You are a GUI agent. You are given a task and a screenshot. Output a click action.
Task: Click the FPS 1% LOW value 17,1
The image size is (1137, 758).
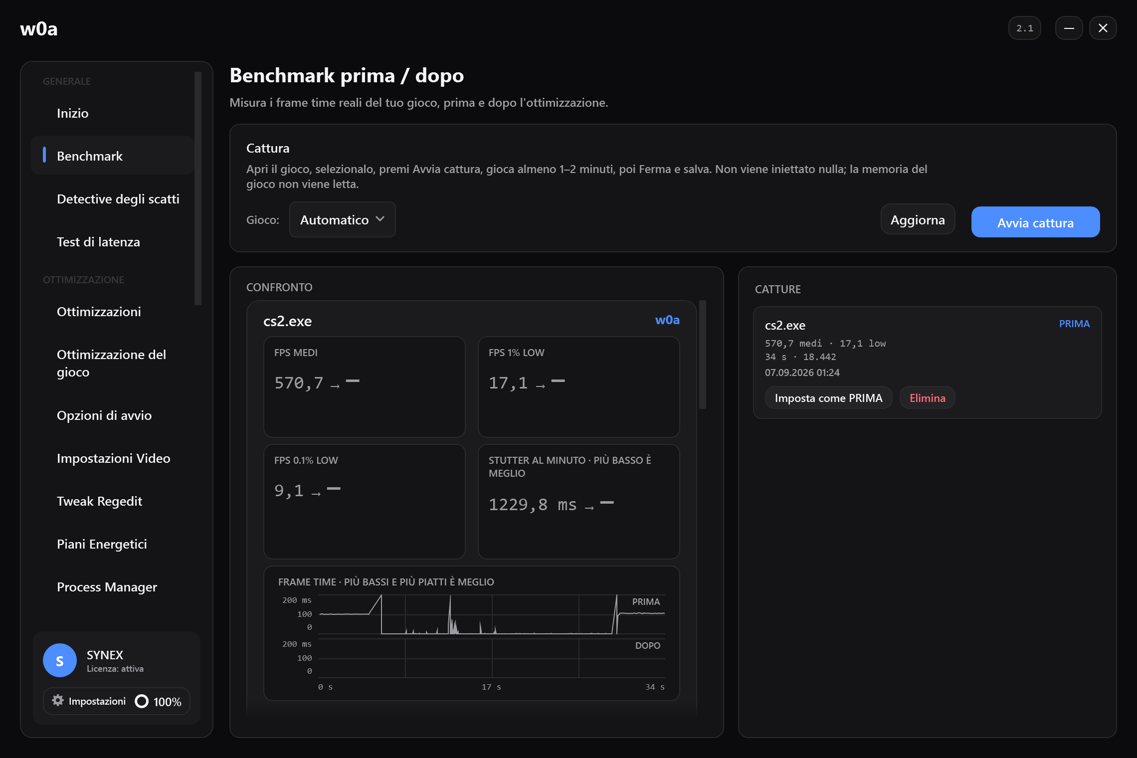pos(508,383)
